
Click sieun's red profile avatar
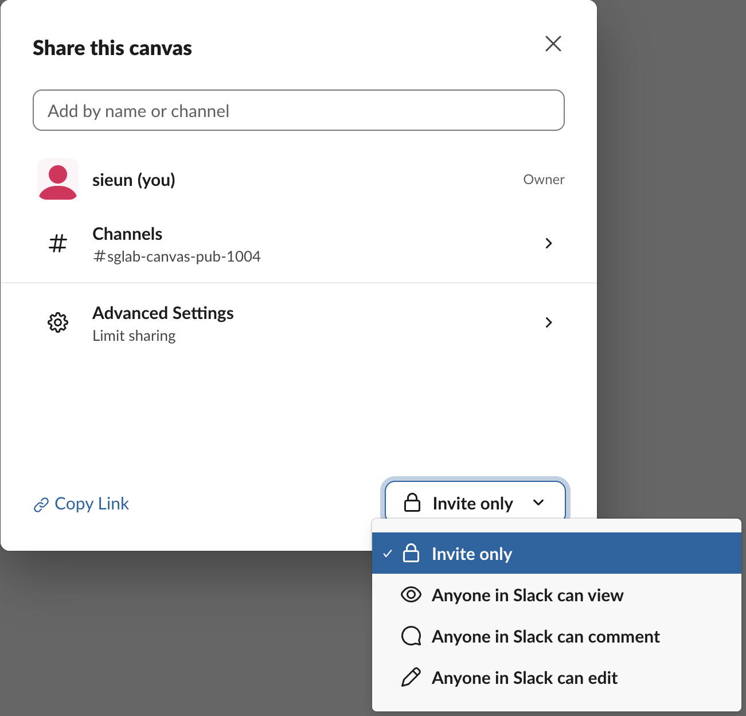click(58, 179)
